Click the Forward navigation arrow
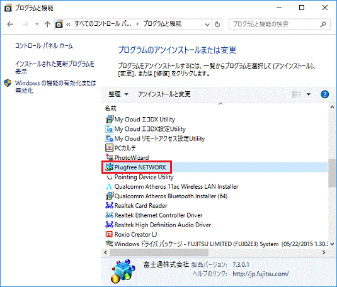 [25, 25]
